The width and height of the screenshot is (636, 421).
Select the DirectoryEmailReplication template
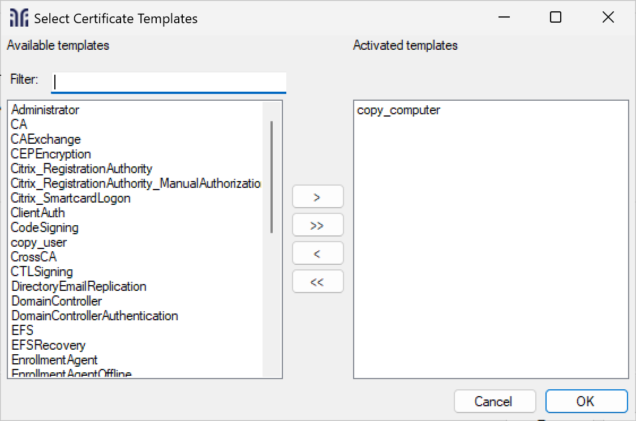[79, 286]
